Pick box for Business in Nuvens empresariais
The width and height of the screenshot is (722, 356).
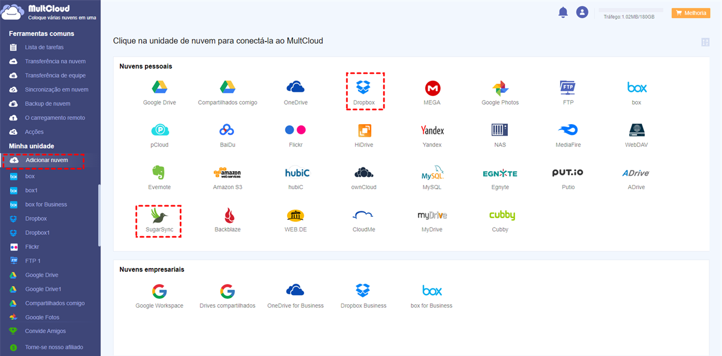pos(432,292)
